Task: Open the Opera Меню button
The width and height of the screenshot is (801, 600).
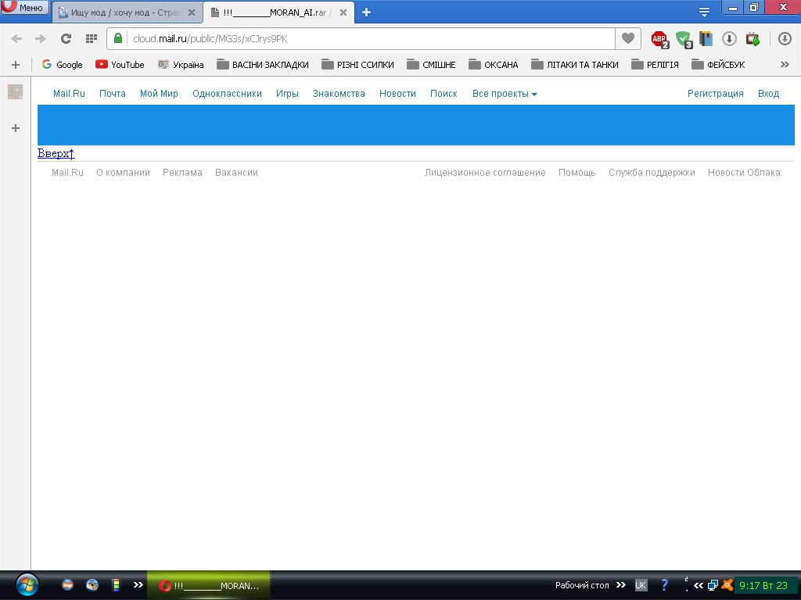Action: (x=24, y=7)
